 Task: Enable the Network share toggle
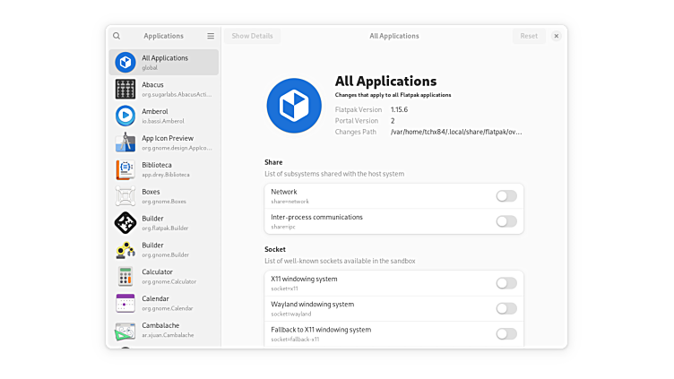pos(506,196)
